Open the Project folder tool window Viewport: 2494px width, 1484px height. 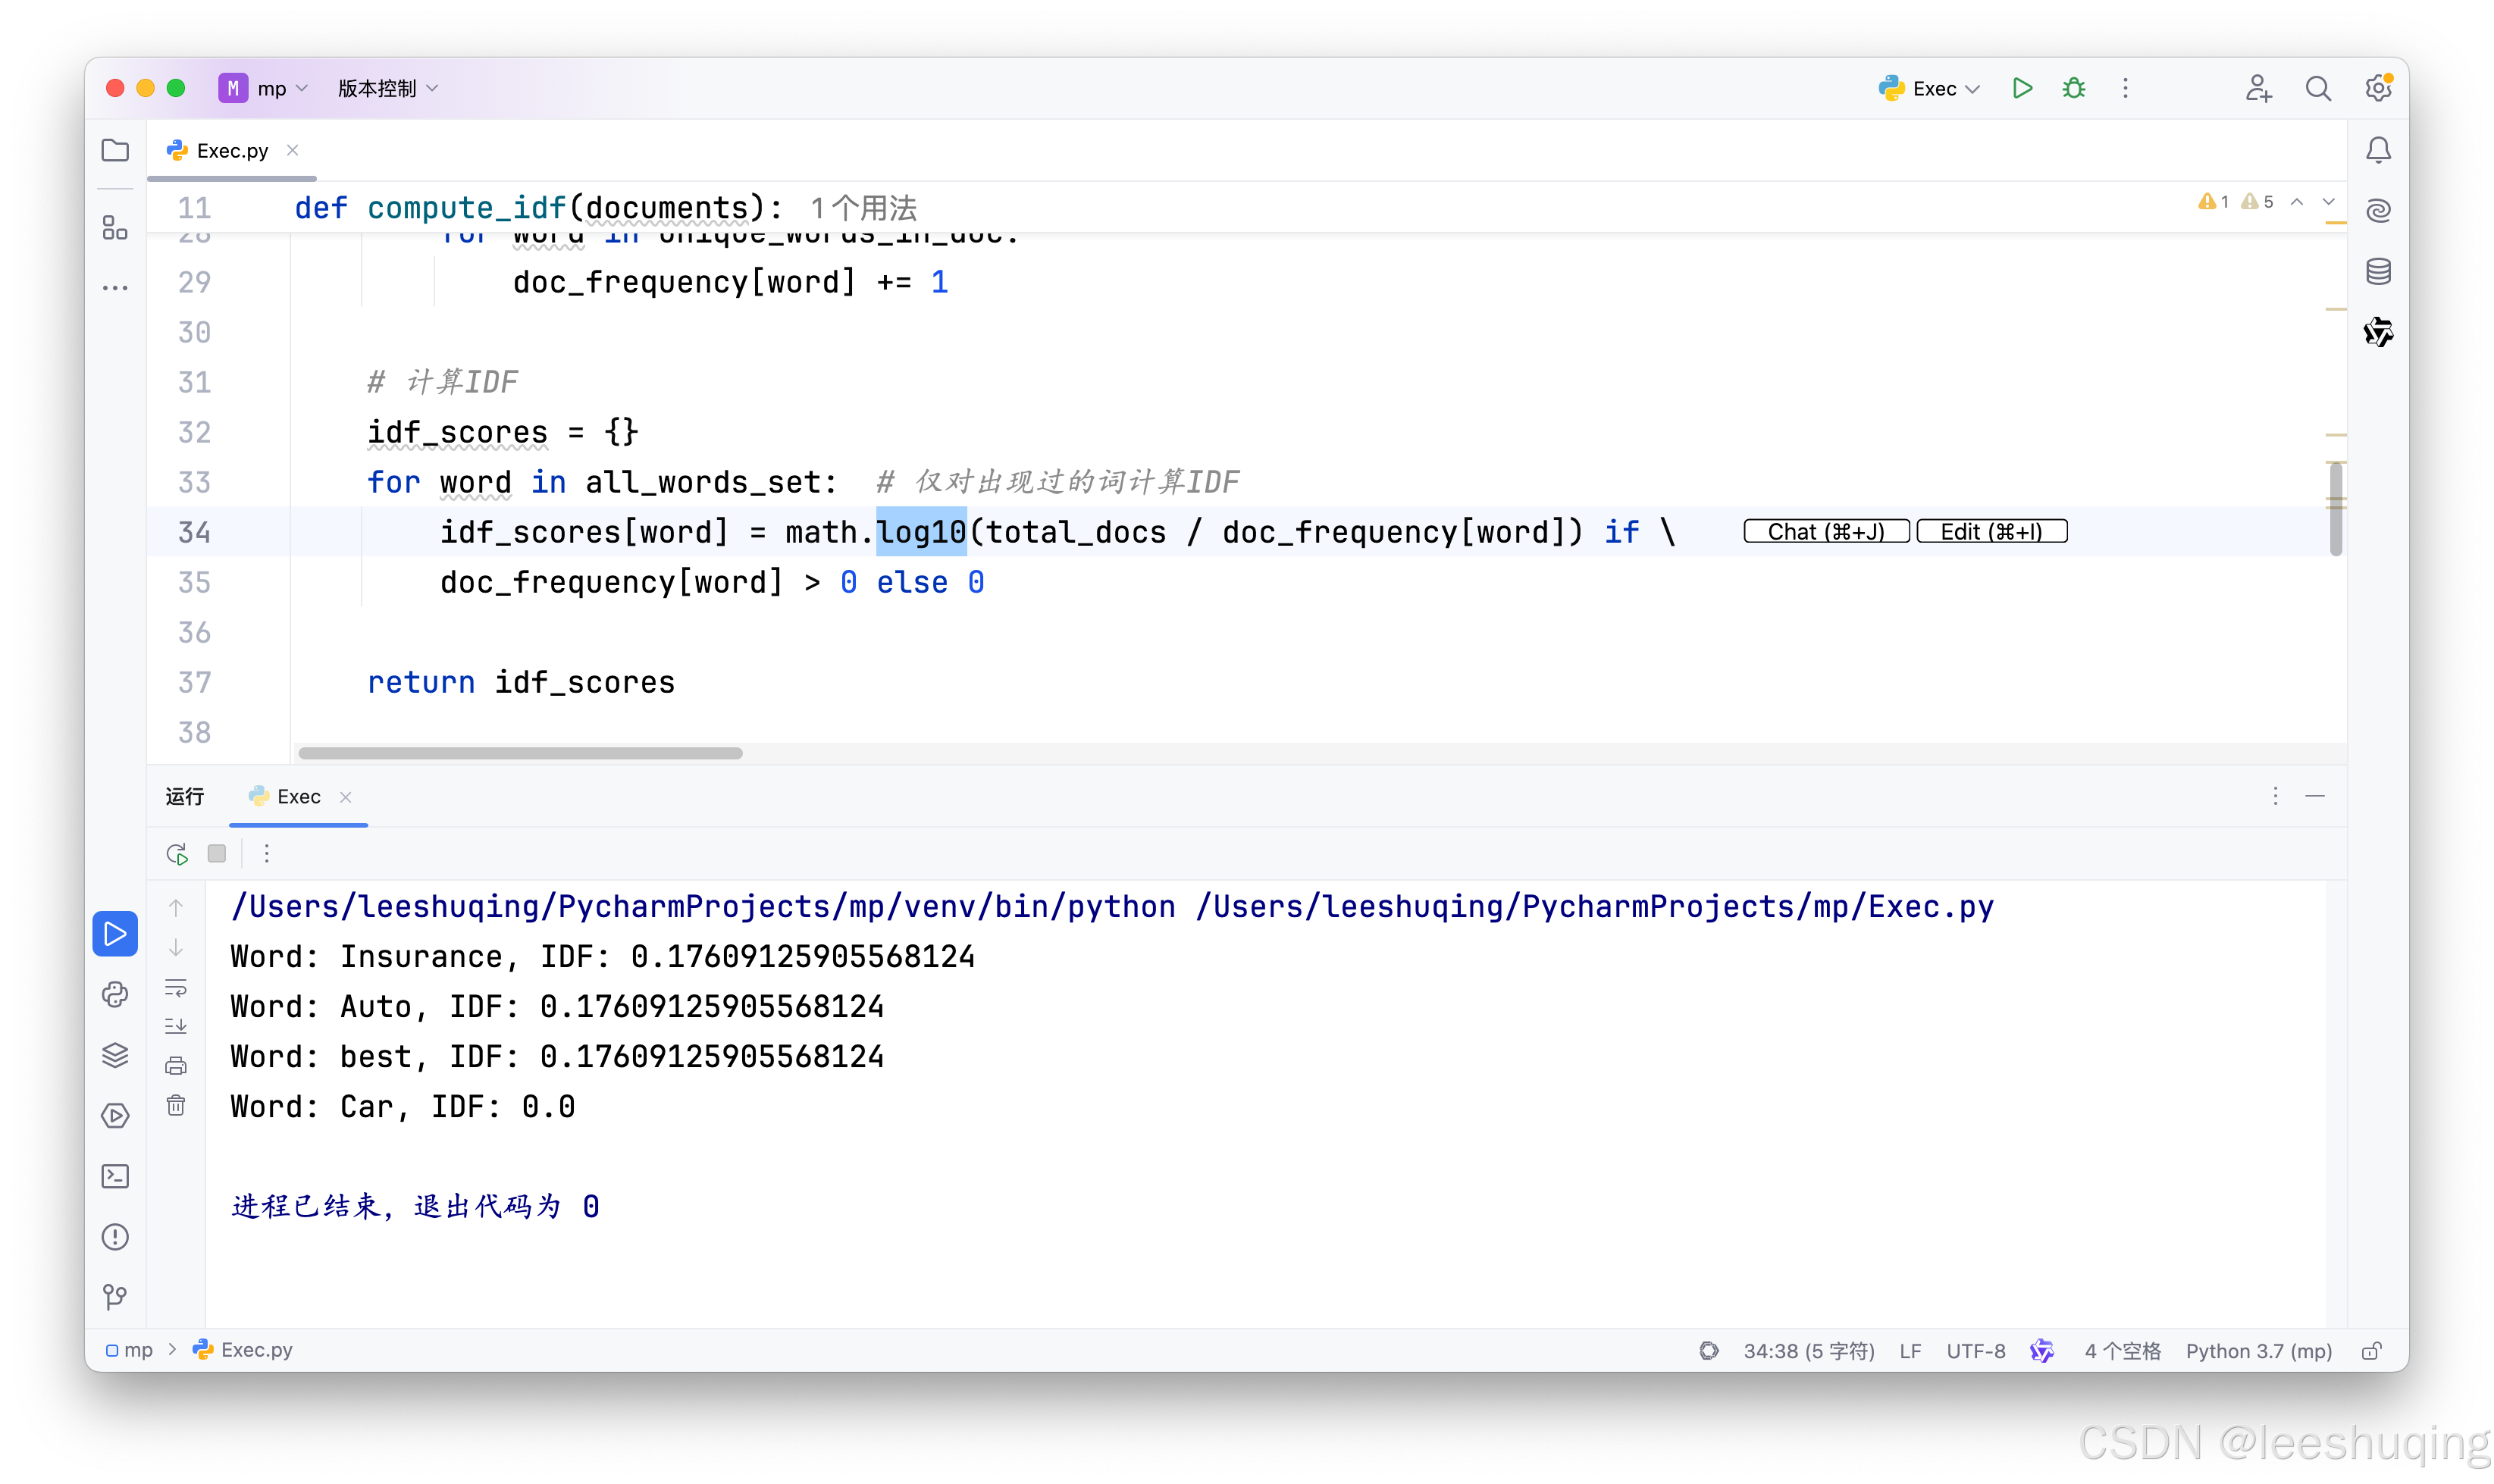pos(115,150)
